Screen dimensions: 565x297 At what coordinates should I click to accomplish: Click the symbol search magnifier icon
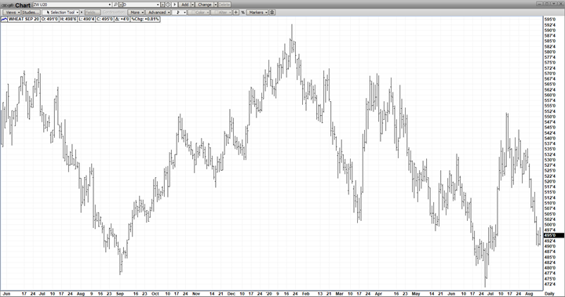tap(115, 5)
